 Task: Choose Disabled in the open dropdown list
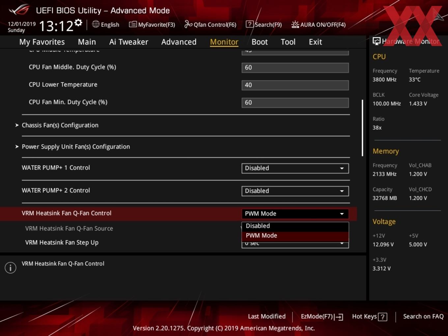(x=295, y=226)
